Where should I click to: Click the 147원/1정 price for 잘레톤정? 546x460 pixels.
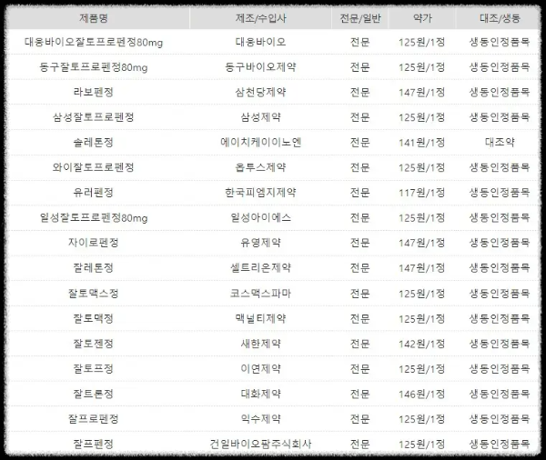point(422,267)
